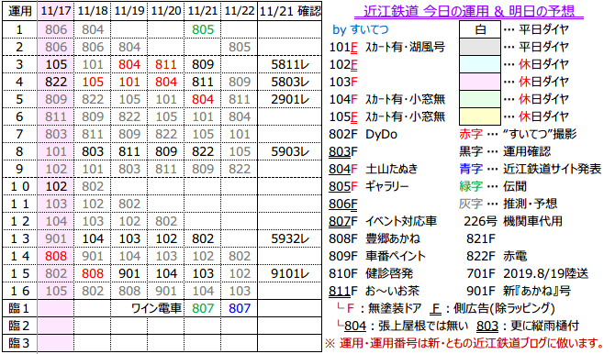Click the red footnote about 近江鉄道ブログ
615x354 pixels.
(x=465, y=343)
